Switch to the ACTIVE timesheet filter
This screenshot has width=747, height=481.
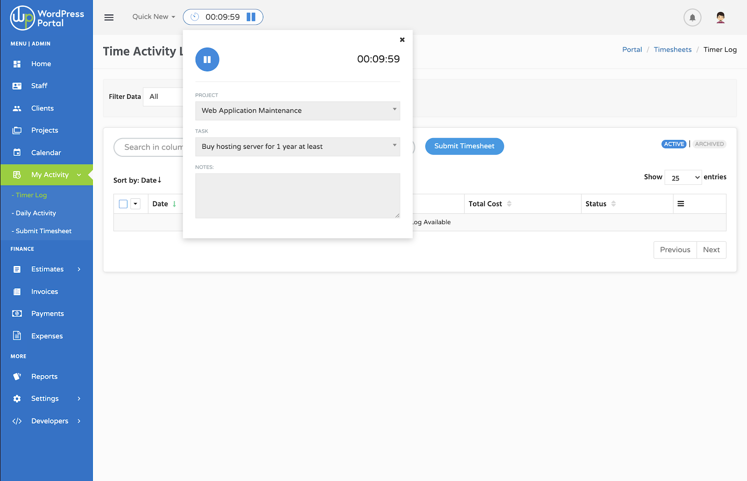coord(674,144)
